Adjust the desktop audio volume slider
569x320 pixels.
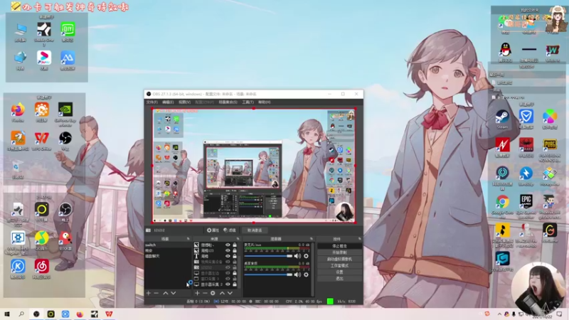pyautogui.click(x=269, y=274)
